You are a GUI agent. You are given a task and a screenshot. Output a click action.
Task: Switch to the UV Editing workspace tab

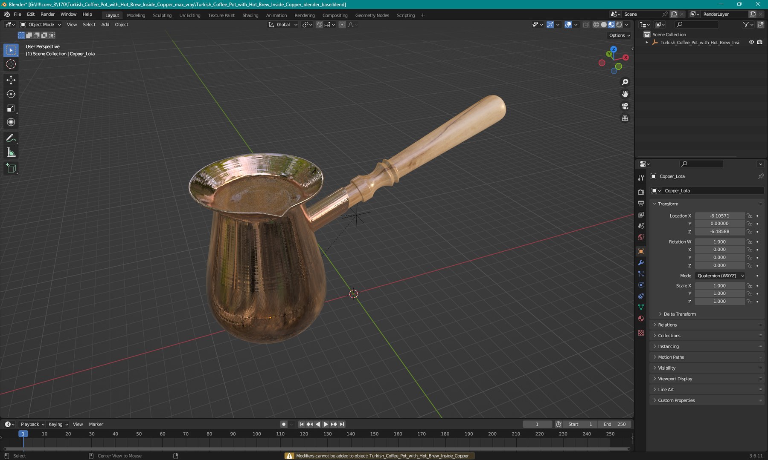point(189,15)
